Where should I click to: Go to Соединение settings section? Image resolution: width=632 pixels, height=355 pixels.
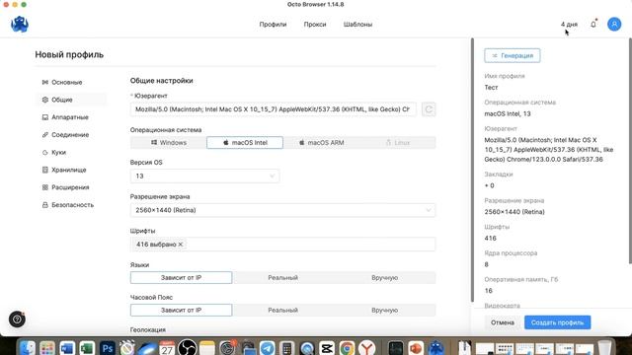point(71,135)
